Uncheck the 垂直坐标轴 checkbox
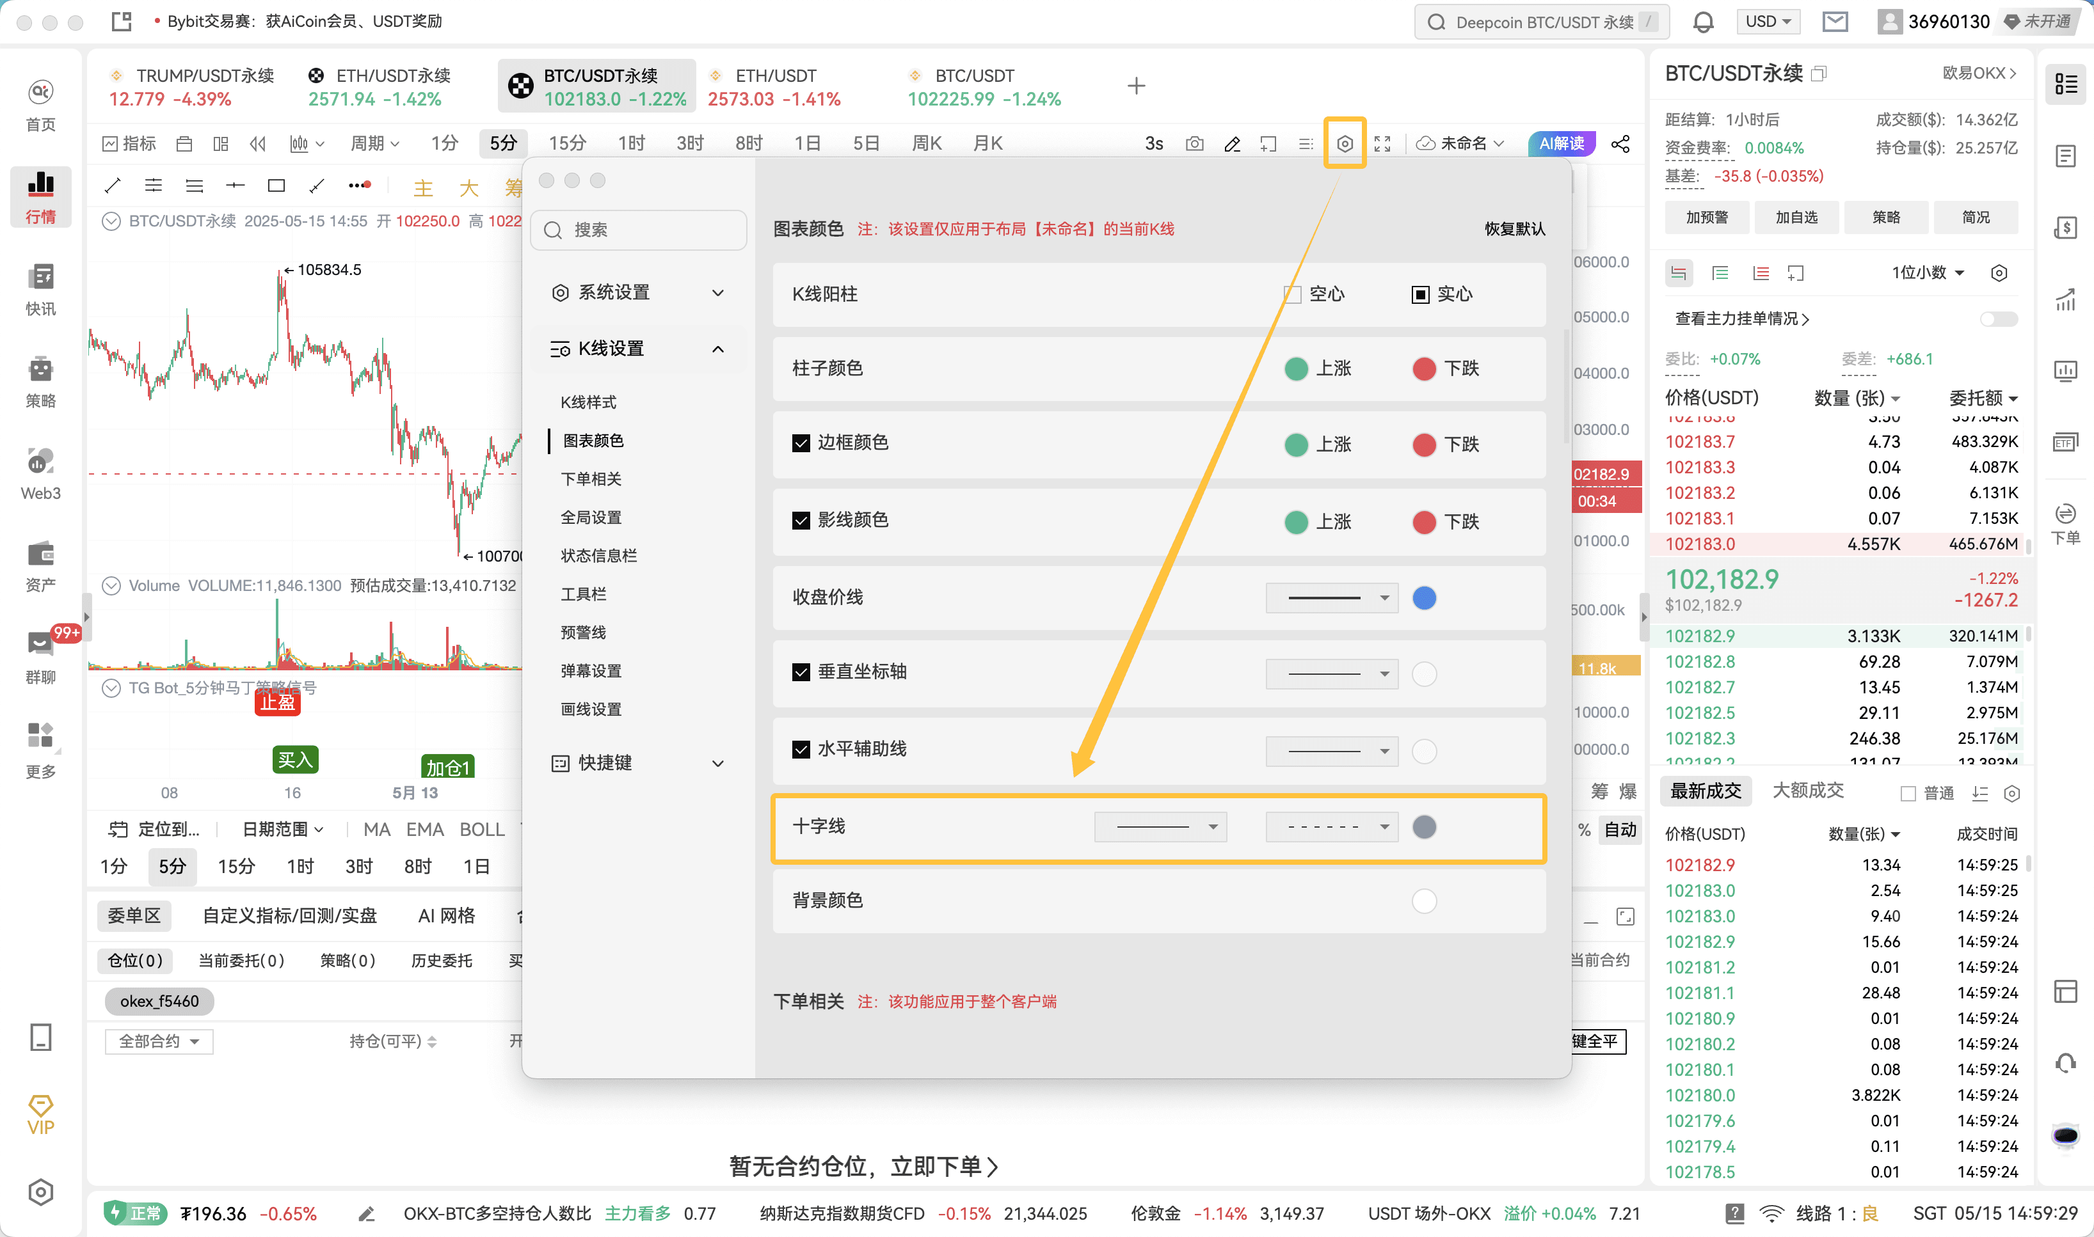 click(801, 672)
